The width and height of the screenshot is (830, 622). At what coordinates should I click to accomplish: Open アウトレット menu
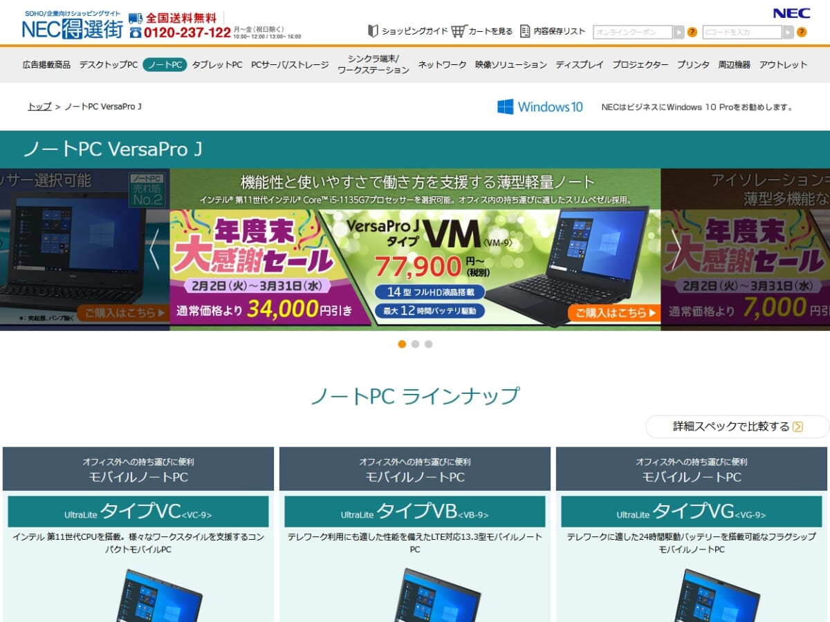(x=784, y=65)
